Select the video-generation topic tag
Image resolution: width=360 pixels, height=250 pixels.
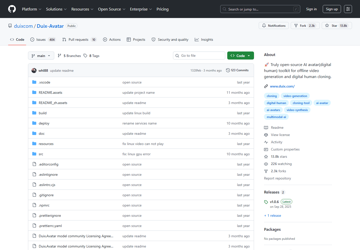[x=295, y=96]
